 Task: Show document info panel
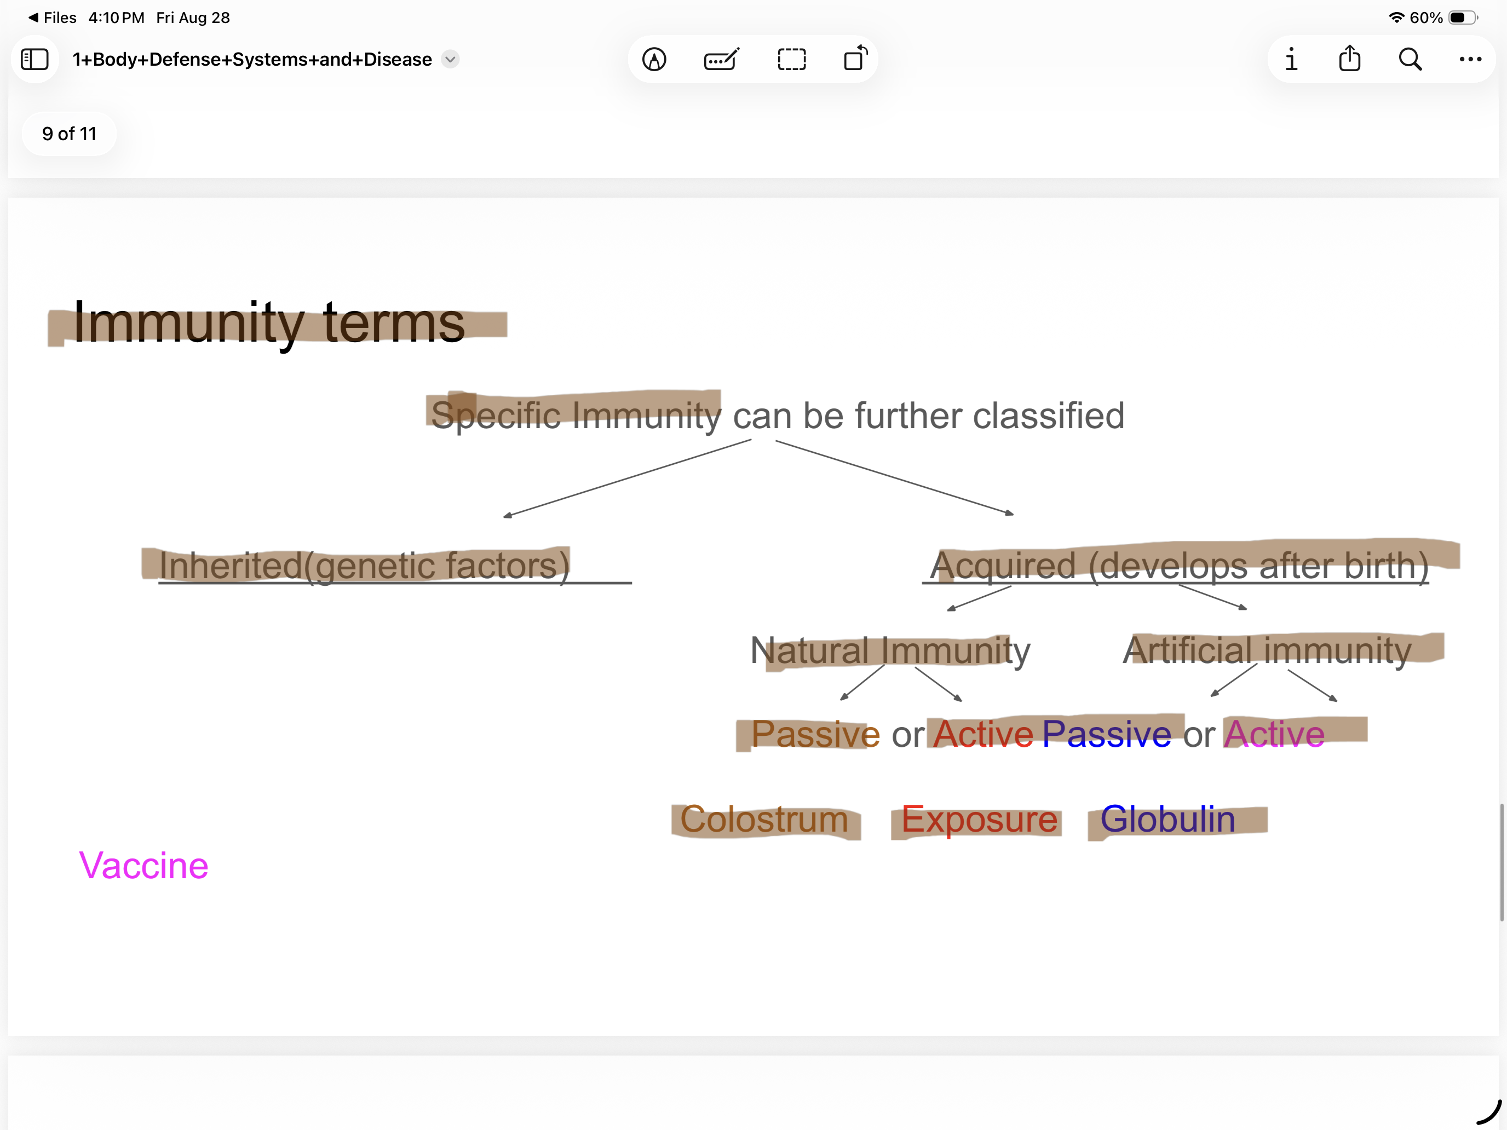click(x=1291, y=59)
